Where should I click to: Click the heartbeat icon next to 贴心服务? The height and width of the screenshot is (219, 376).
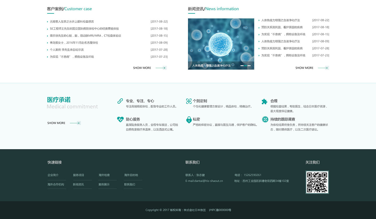pyautogui.click(x=120, y=119)
